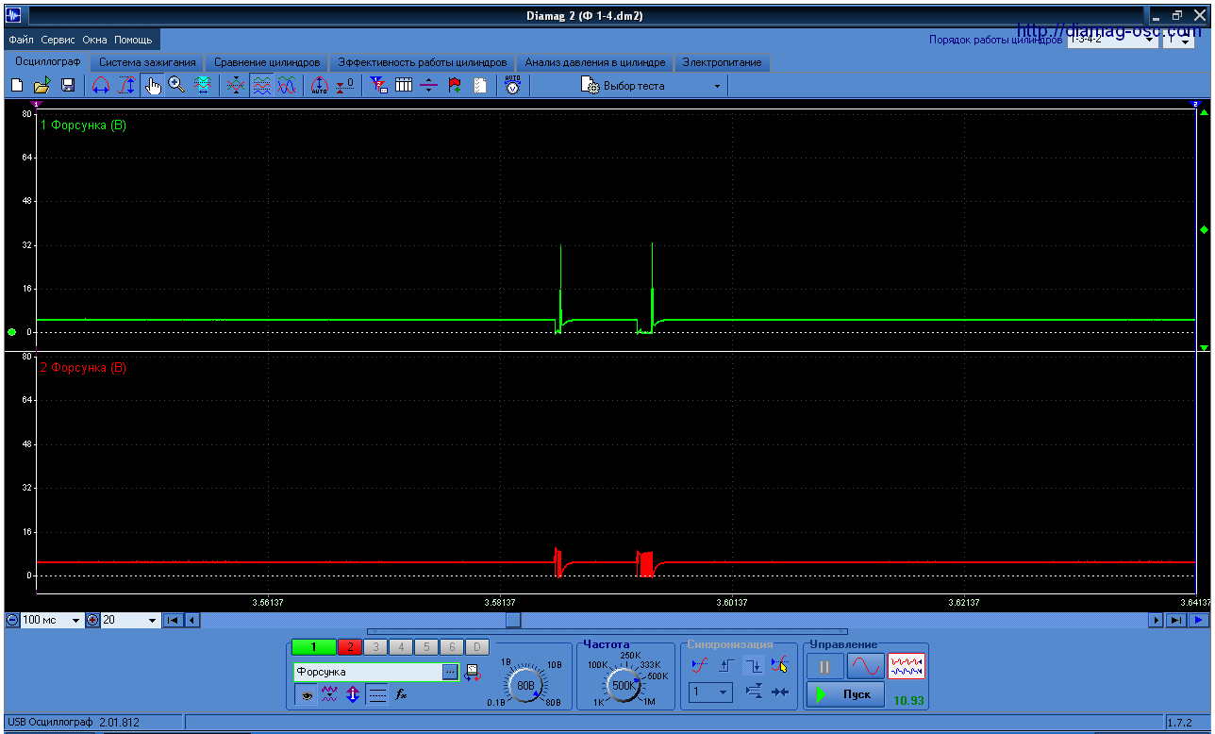
Task: Select the falling edge trigger icon
Action: tap(753, 666)
